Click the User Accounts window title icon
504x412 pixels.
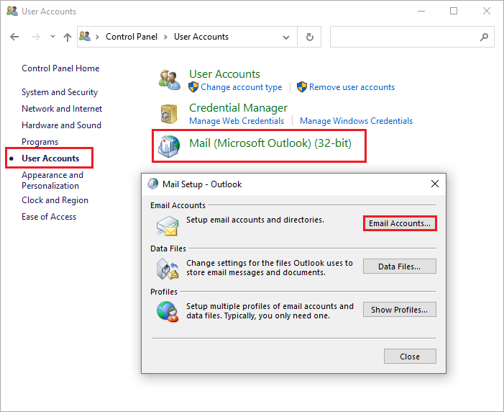point(12,11)
